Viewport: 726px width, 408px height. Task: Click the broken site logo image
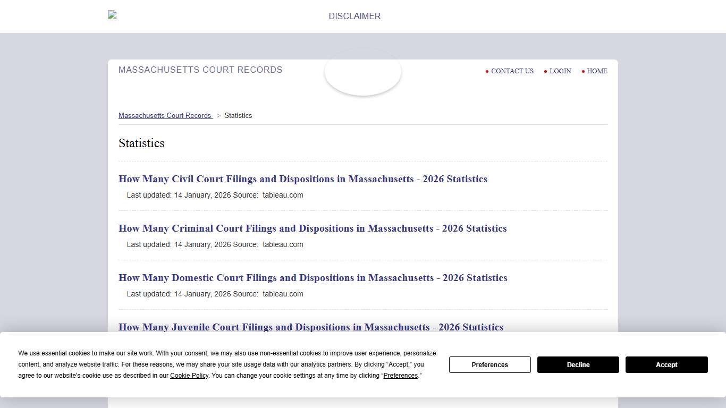point(112,14)
